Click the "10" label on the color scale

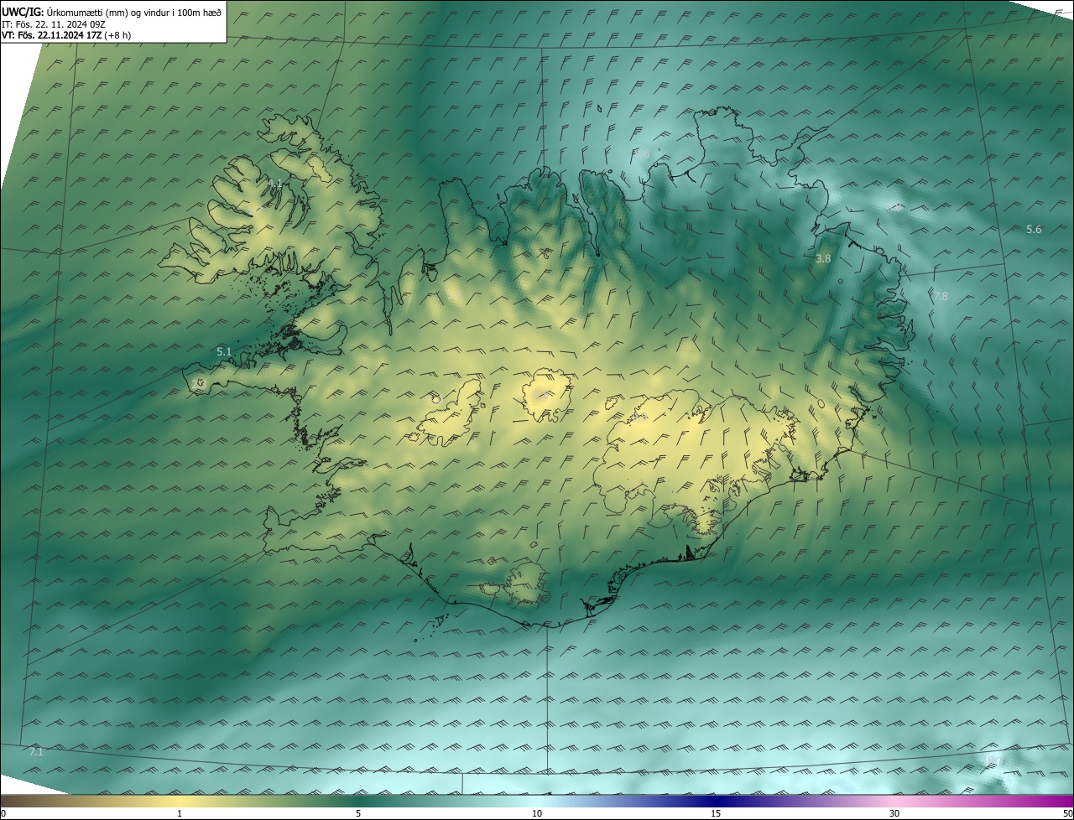(537, 813)
